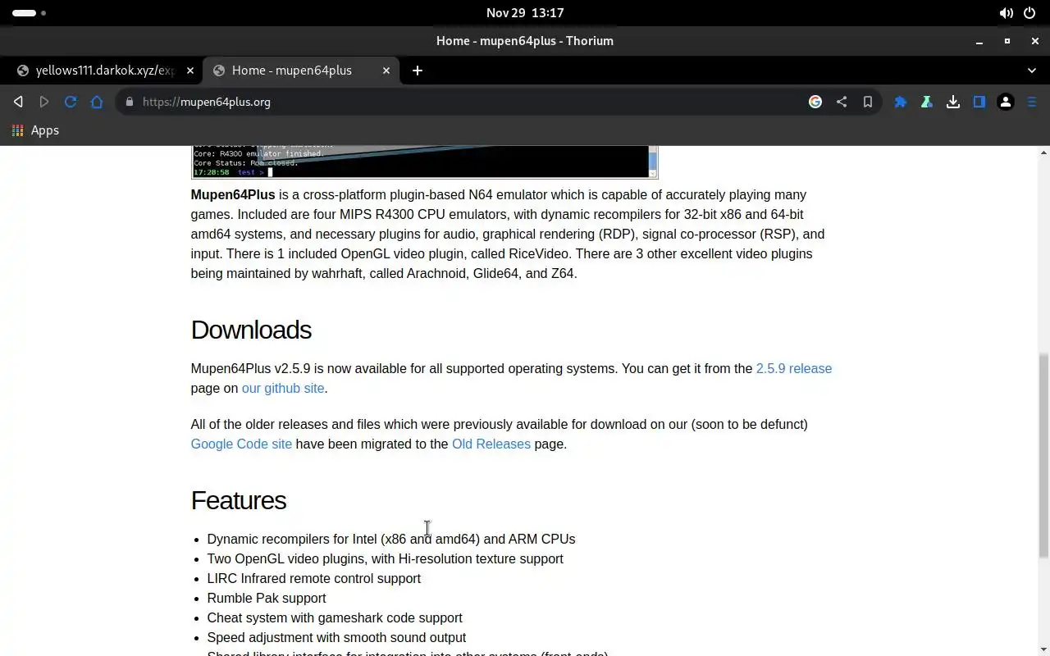1050x656 pixels.
Task: Open the Activities overview pill
Action: coord(30,13)
